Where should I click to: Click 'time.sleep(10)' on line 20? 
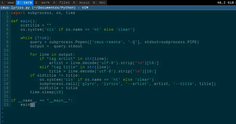pos(46,92)
